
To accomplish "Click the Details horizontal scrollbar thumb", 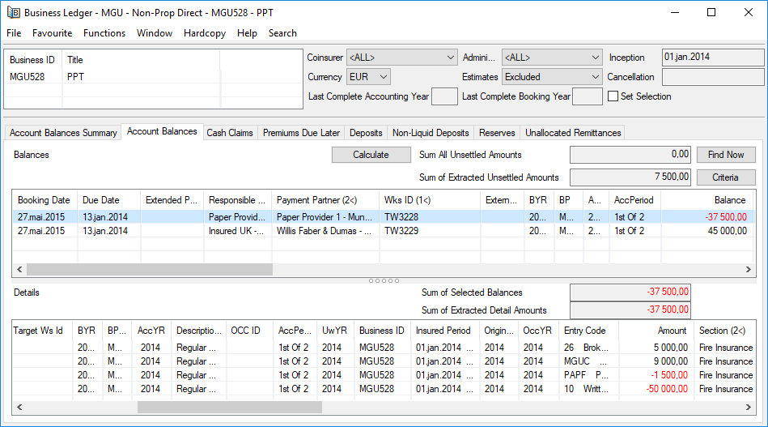I will coord(229,408).
